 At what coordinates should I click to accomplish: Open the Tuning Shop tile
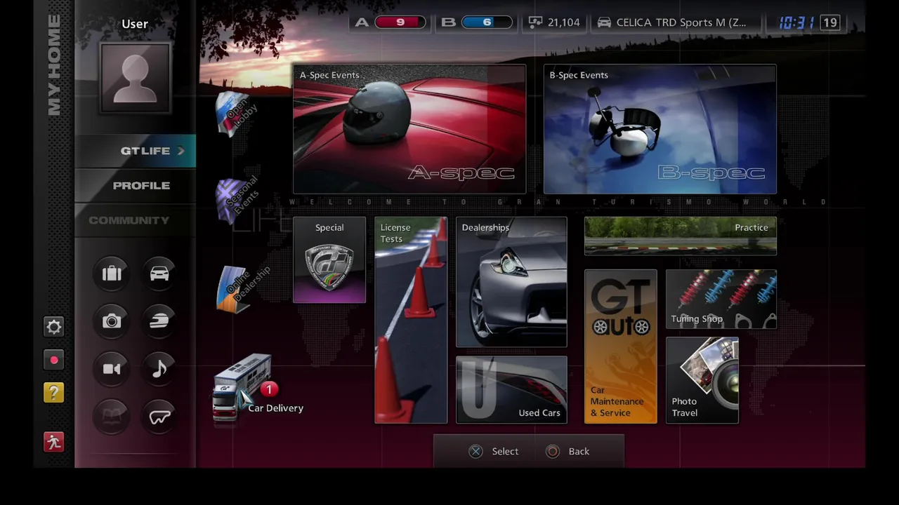721,299
